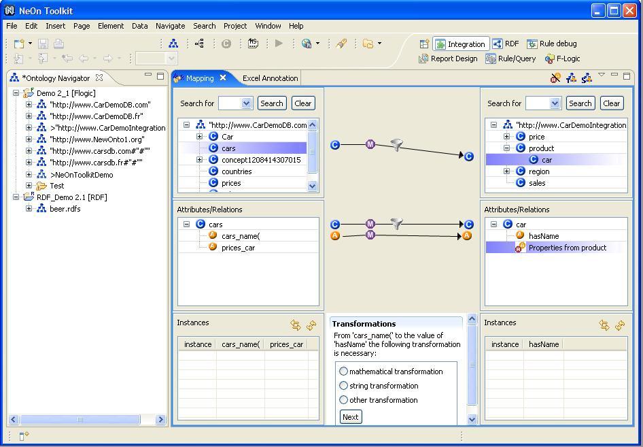
Task: Open the Project menu
Action: [x=235, y=26]
